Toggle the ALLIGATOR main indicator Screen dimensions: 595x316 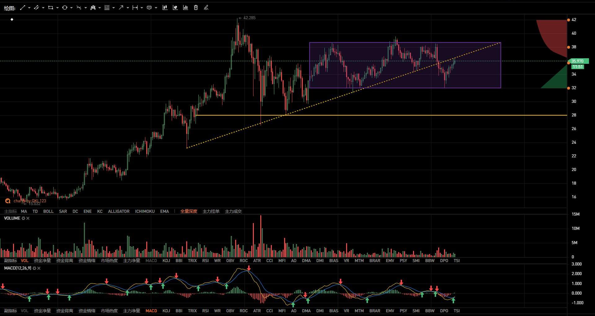(119, 211)
